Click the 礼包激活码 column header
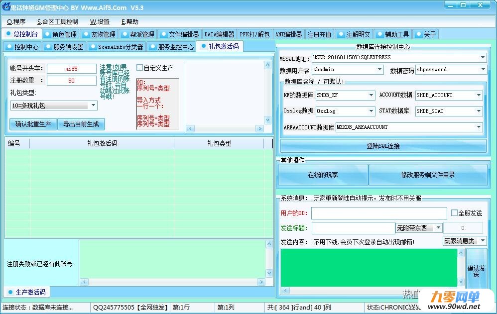 pyautogui.click(x=102, y=143)
